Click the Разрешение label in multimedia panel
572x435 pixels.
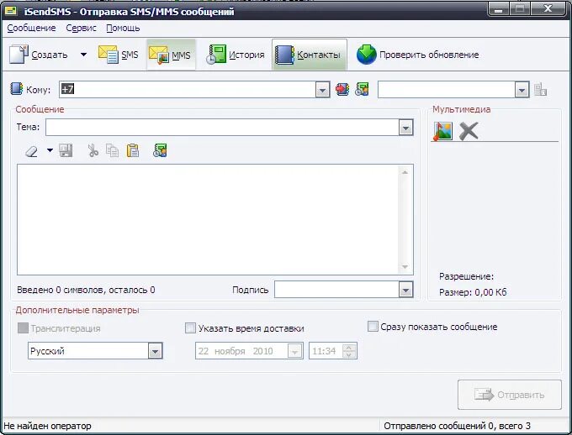click(466, 276)
